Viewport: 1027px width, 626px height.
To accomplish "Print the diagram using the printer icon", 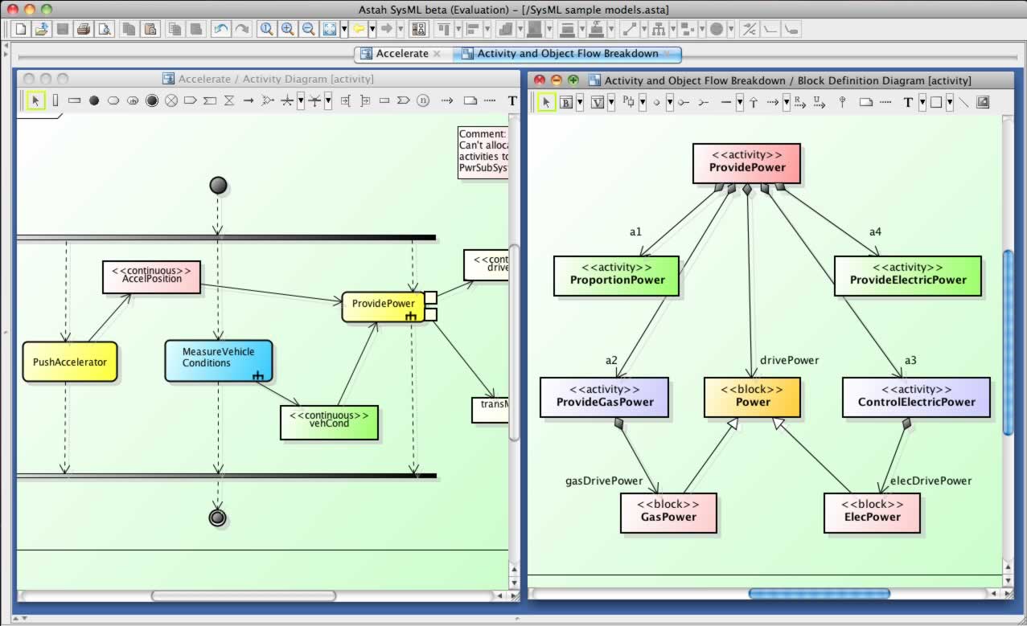I will click(x=84, y=30).
